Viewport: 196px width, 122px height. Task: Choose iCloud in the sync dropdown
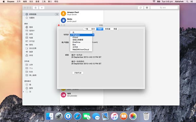click(x=81, y=37)
